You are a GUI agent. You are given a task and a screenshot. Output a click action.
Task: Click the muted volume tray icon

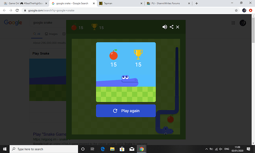pos(221,149)
